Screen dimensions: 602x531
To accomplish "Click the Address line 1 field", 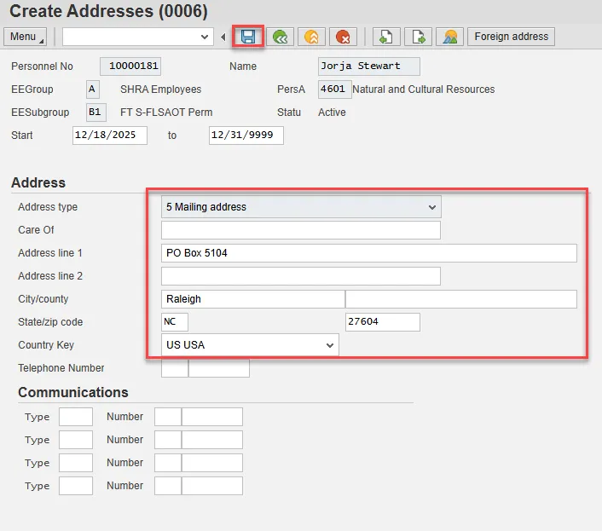I will [368, 253].
